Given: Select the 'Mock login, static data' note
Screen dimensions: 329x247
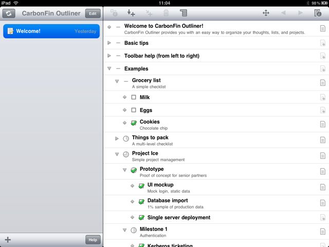Looking at the screenshot, I should (x=169, y=191).
